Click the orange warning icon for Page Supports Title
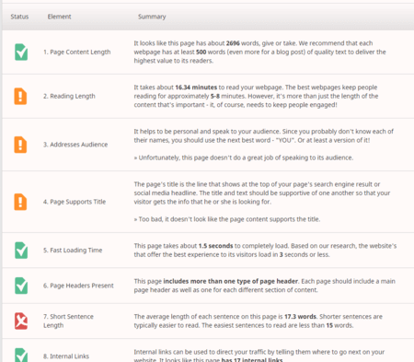 coord(20,202)
